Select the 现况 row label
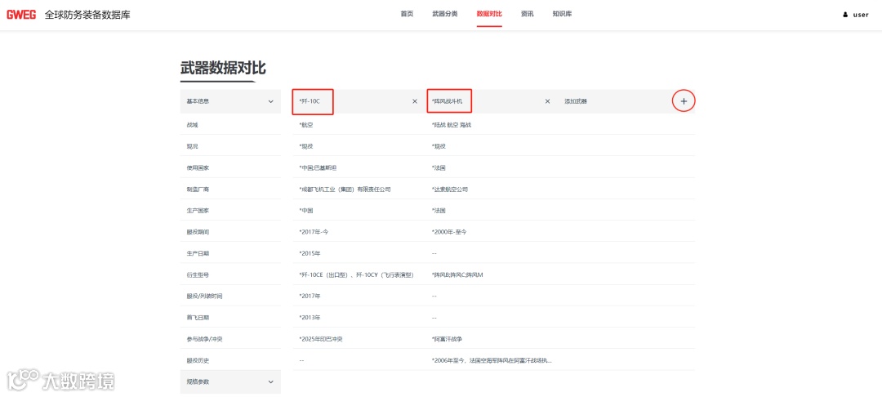This screenshot has width=882, height=397. point(193,146)
